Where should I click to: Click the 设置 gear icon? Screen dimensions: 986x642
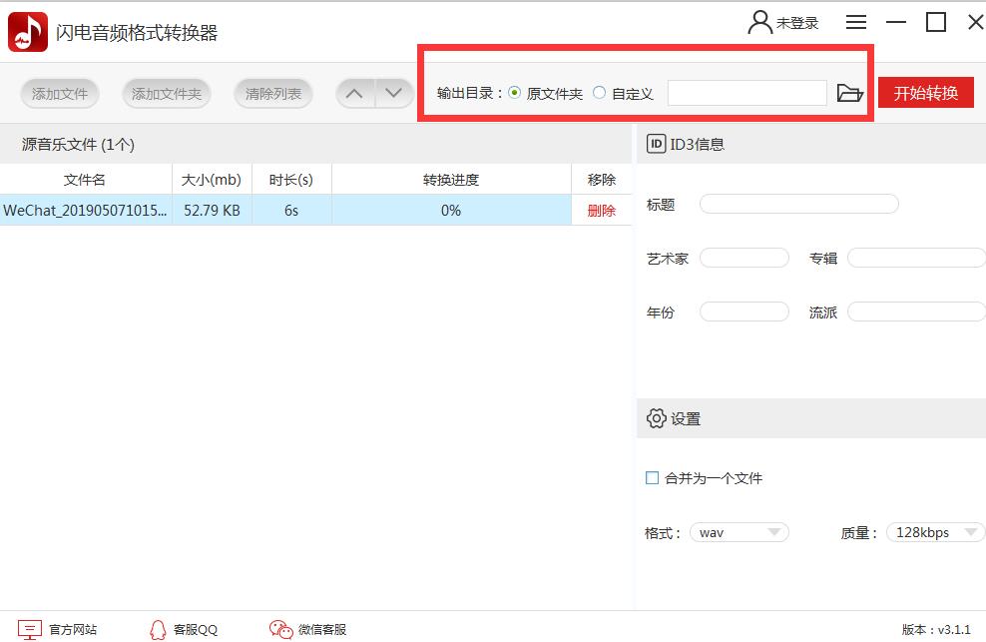click(655, 418)
